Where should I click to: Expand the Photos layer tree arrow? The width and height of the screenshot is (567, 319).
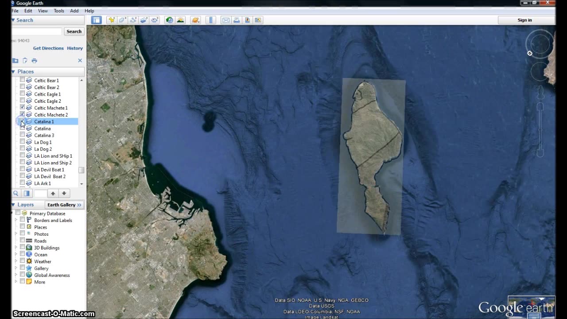[x=16, y=234]
